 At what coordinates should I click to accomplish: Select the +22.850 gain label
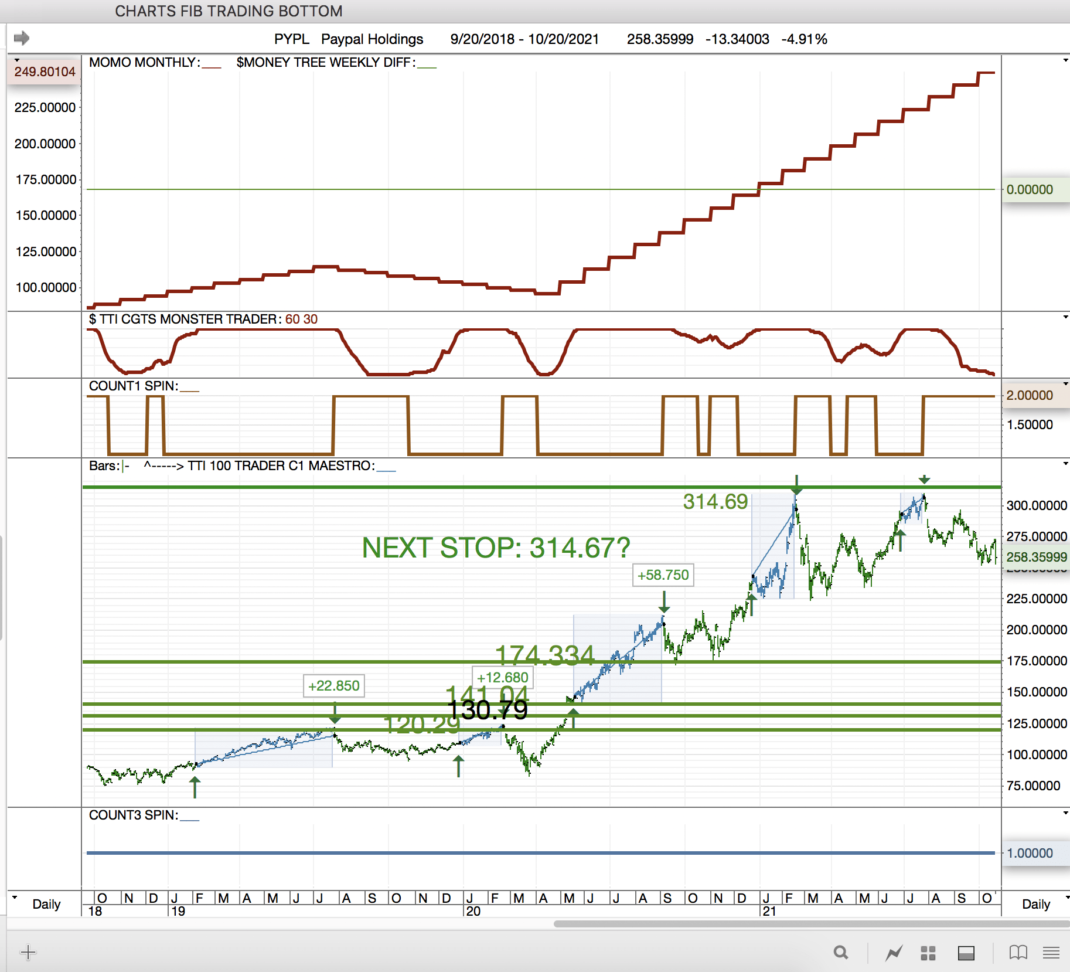tap(334, 686)
